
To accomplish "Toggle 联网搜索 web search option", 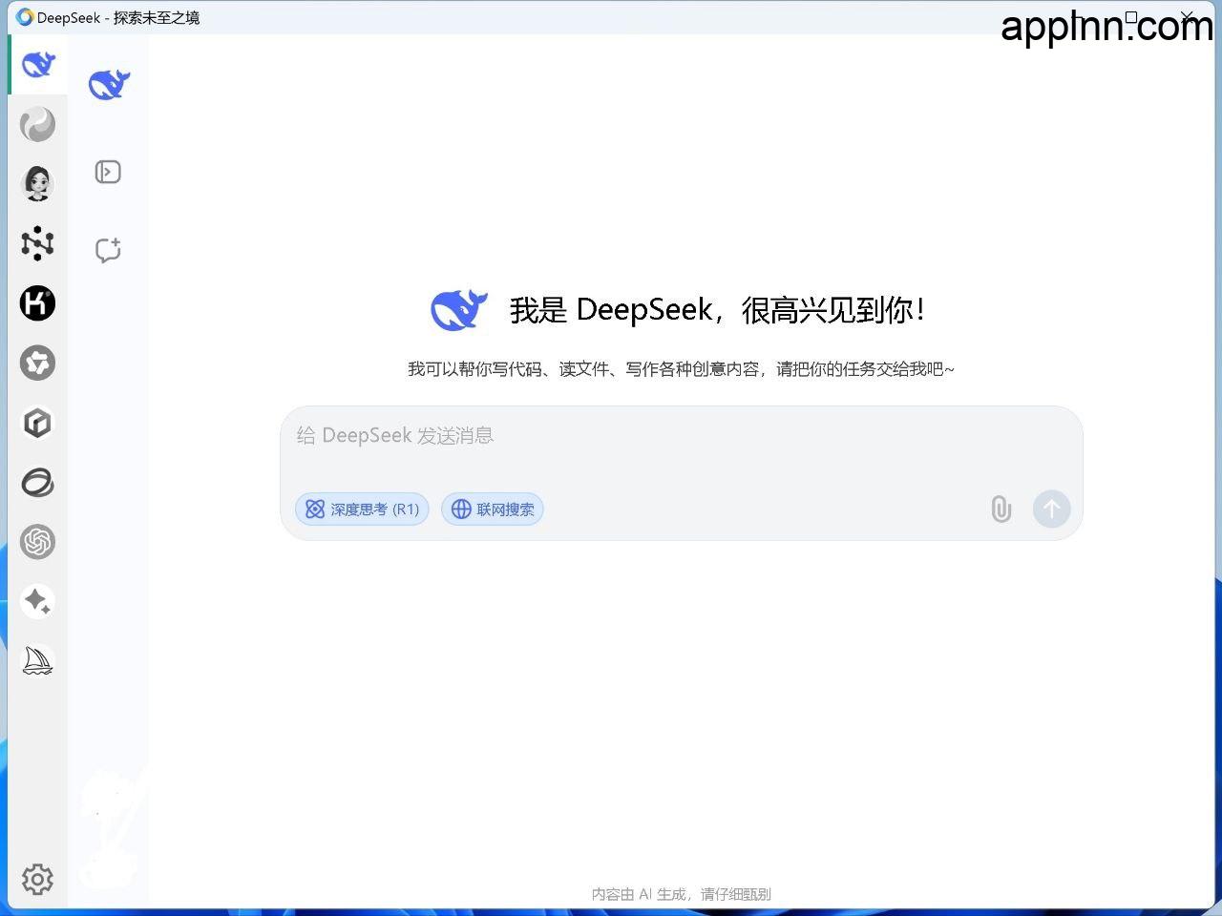I will tap(493, 509).
